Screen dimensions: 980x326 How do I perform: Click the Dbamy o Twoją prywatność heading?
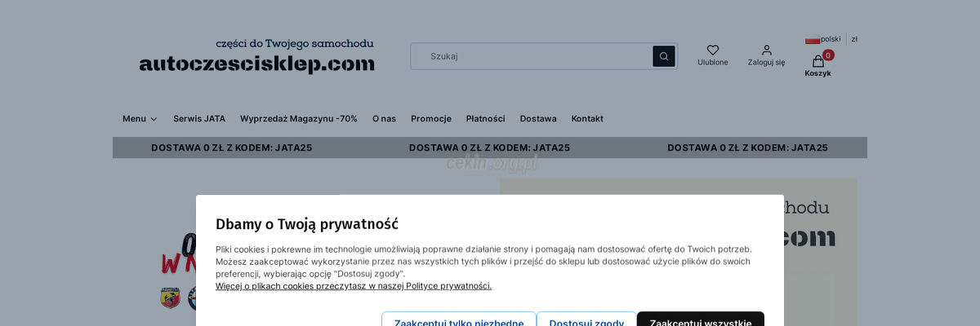point(307,224)
